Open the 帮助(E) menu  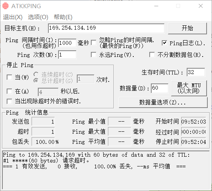(63, 17)
